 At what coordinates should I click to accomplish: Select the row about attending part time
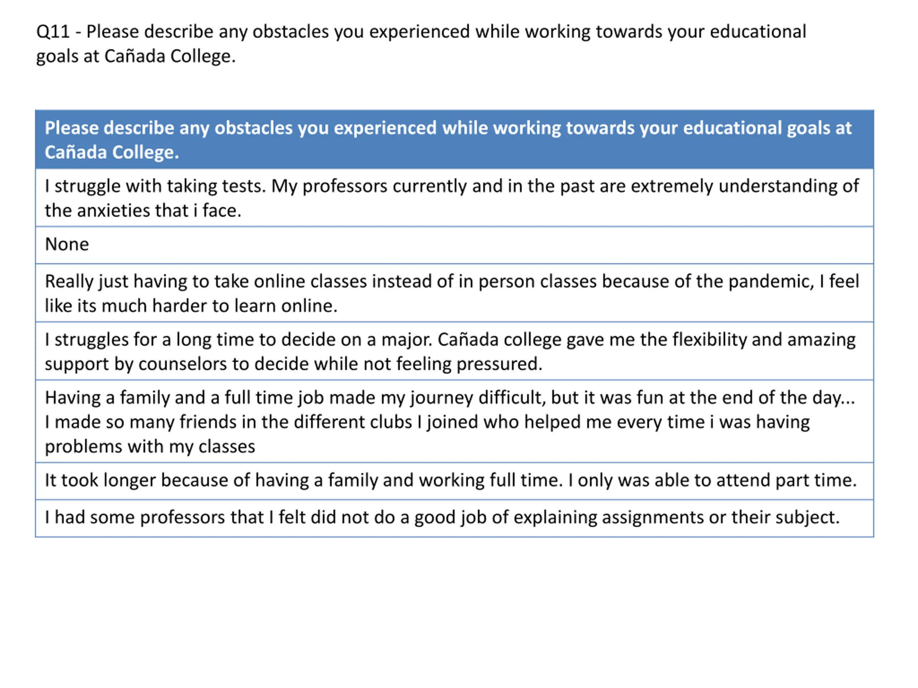(x=454, y=481)
